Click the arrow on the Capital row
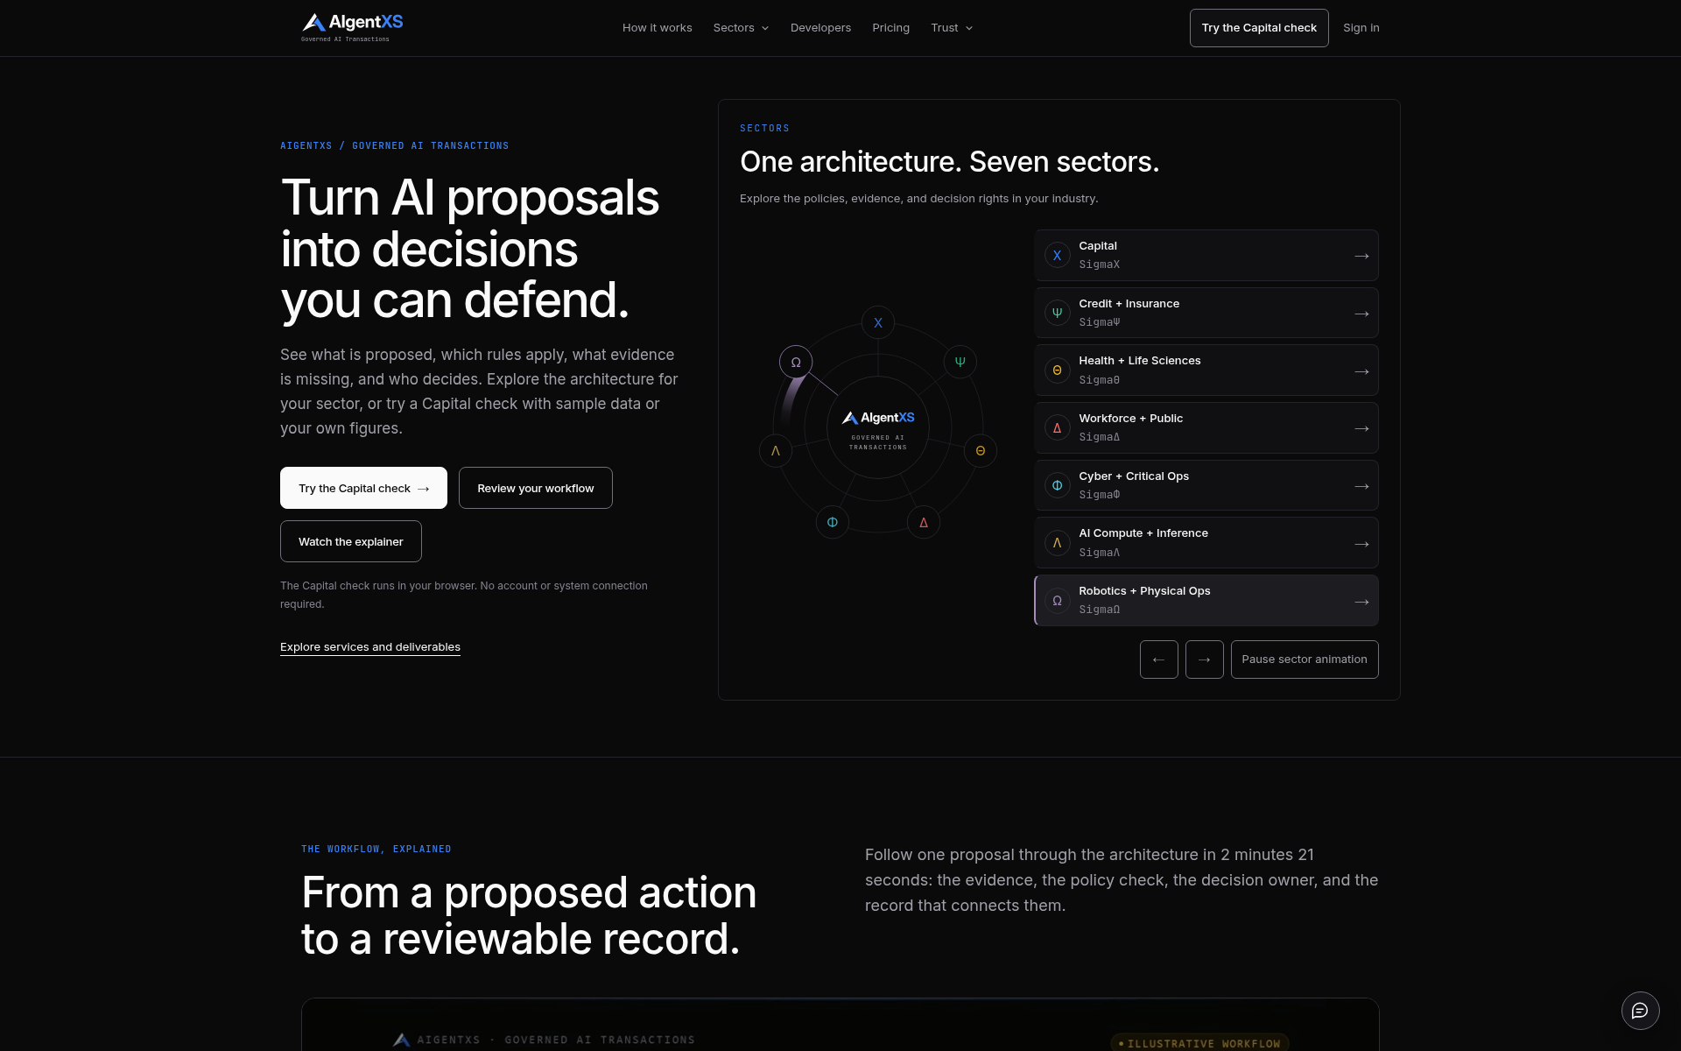Viewport: 1681px width, 1051px height. tap(1361, 256)
